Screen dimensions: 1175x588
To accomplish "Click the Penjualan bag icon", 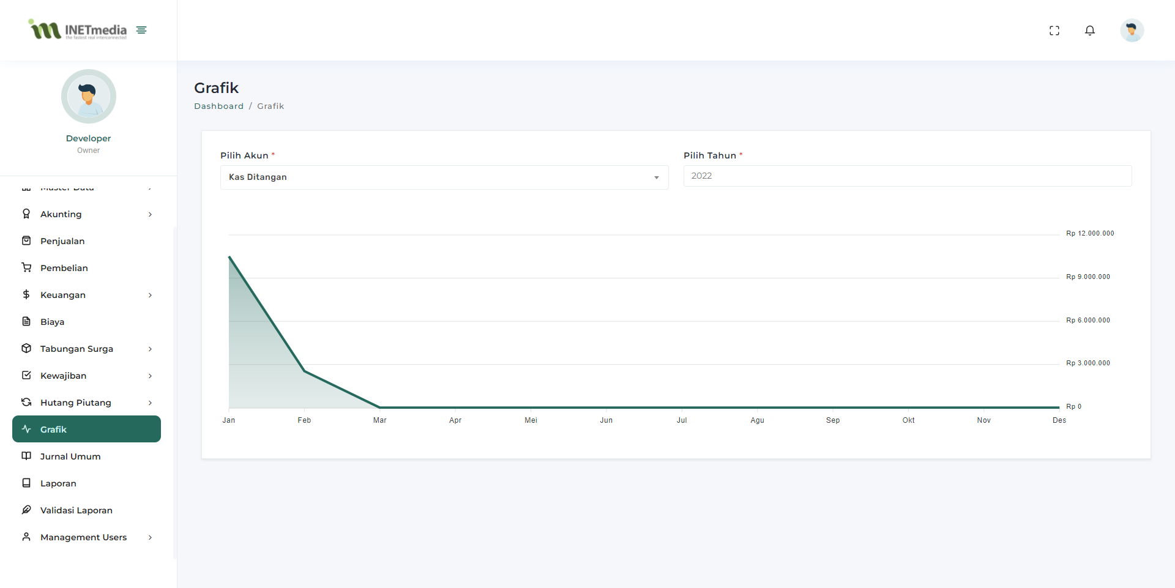I will point(26,240).
